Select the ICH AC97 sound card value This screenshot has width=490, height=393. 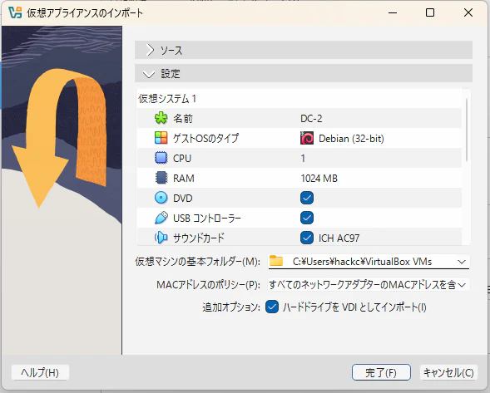[339, 238]
